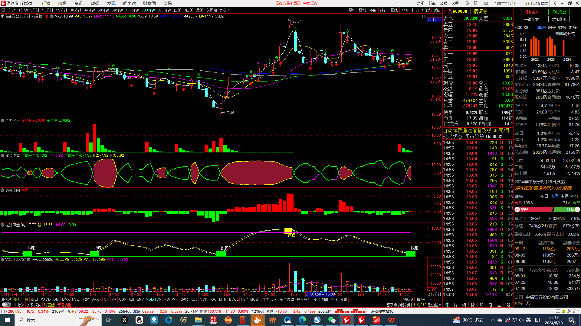
Task: Expand the 主力买入 panel dropdown
Action: coord(2,120)
